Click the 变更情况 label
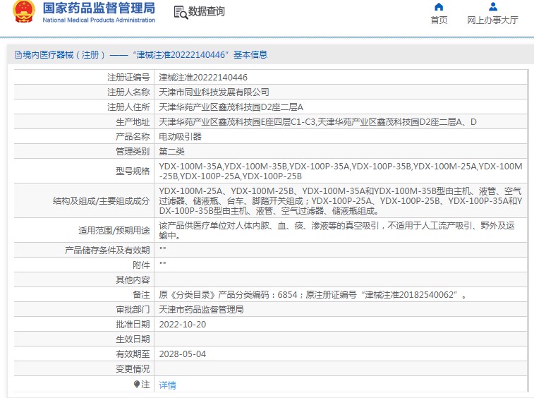The image size is (534, 398). 133,368
